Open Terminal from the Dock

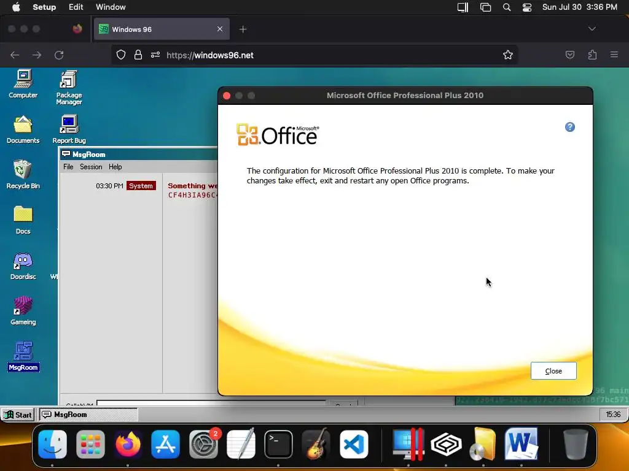(x=278, y=444)
